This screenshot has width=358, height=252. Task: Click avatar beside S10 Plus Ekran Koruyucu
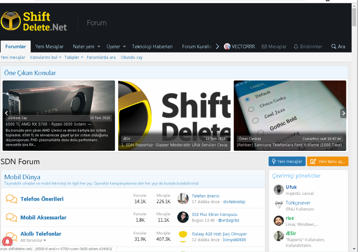pyautogui.click(x=183, y=217)
